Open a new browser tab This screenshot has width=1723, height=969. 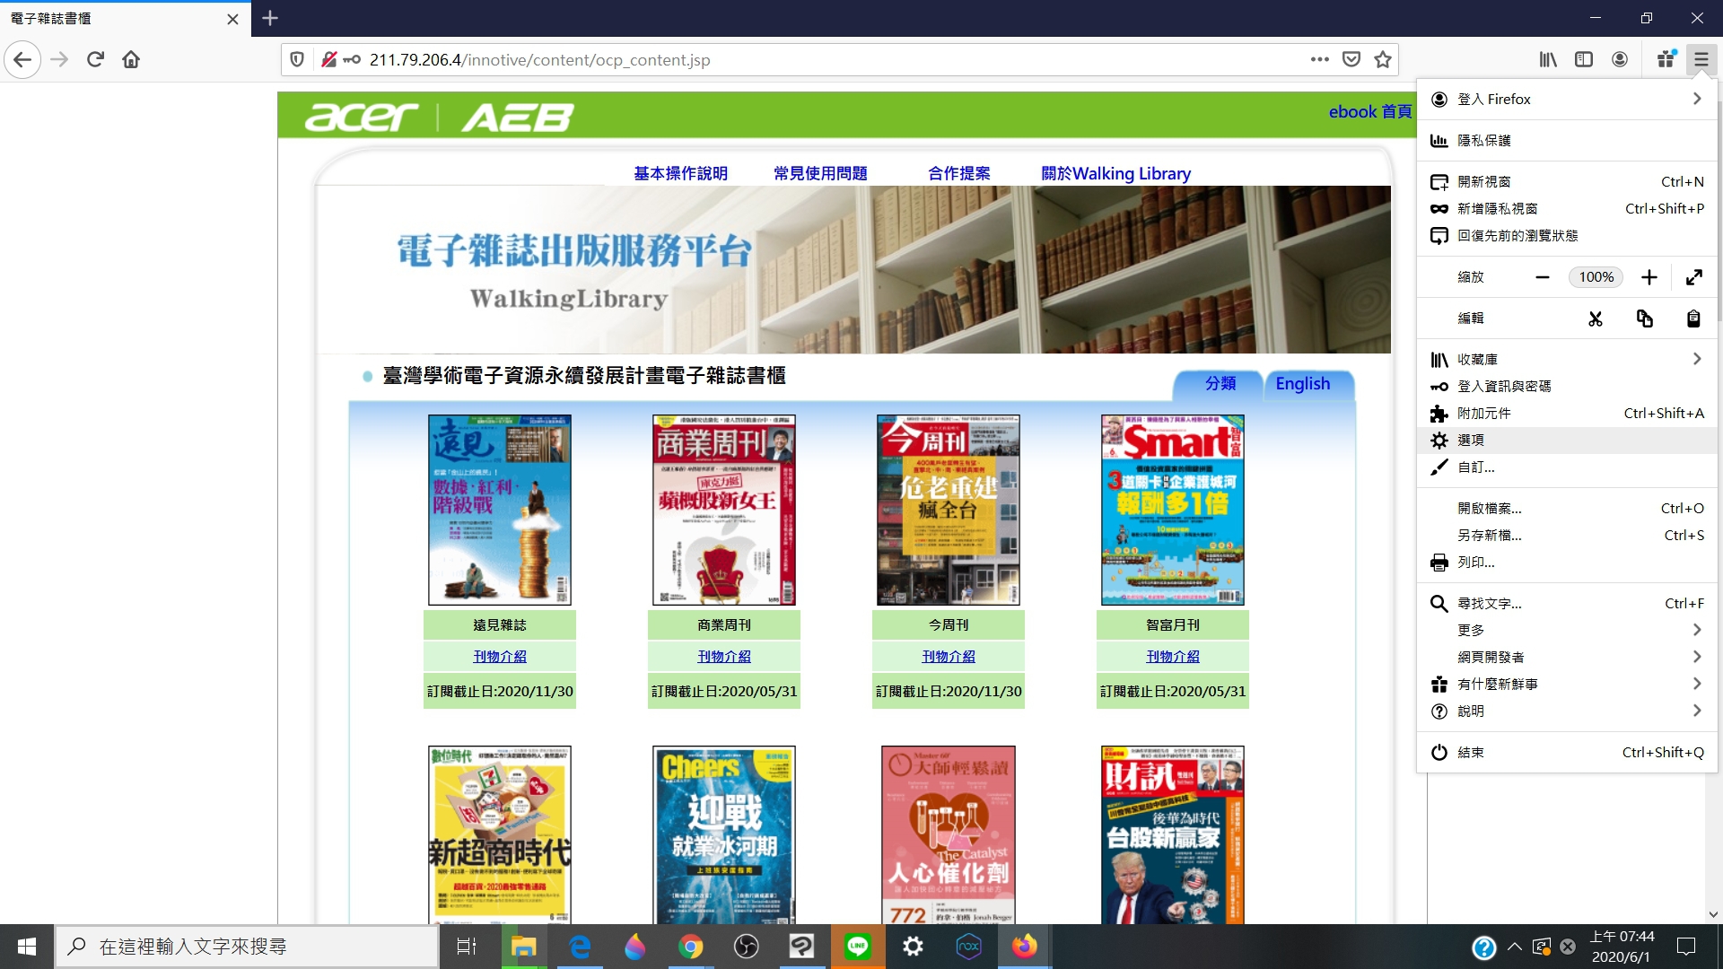[270, 18]
